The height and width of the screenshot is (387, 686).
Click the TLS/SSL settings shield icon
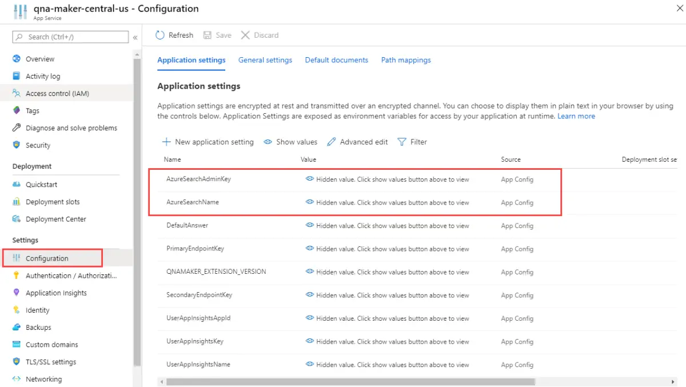17,362
